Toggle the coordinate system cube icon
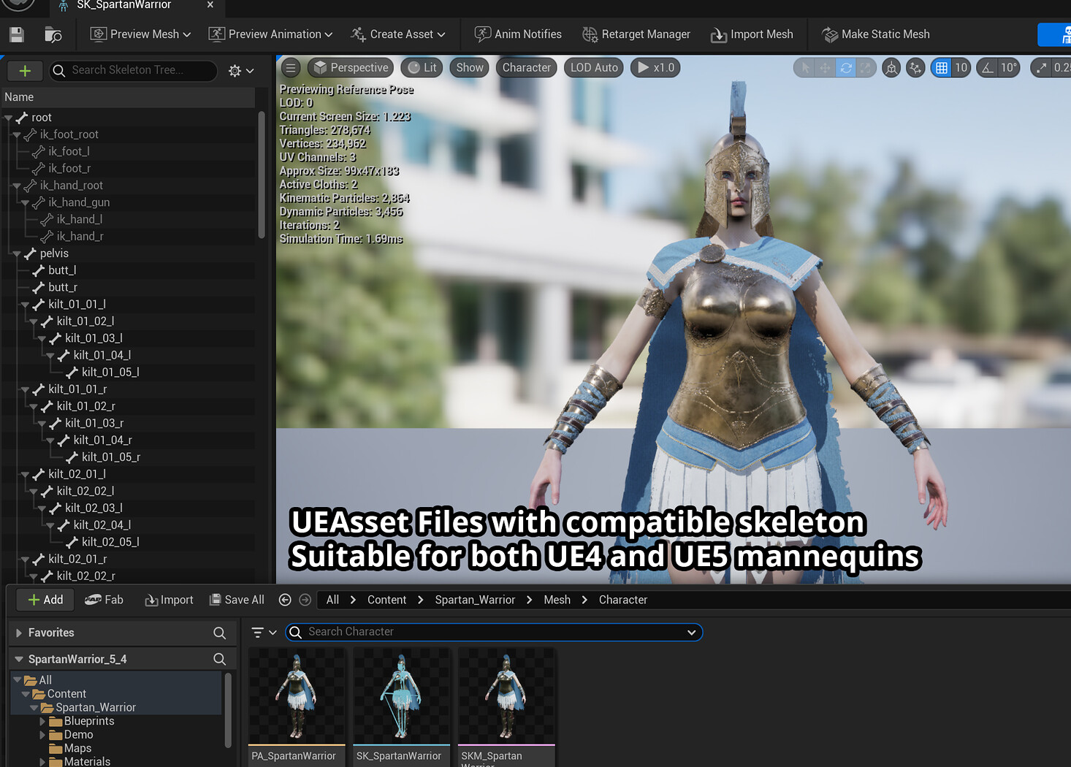This screenshot has height=767, width=1071. (891, 68)
